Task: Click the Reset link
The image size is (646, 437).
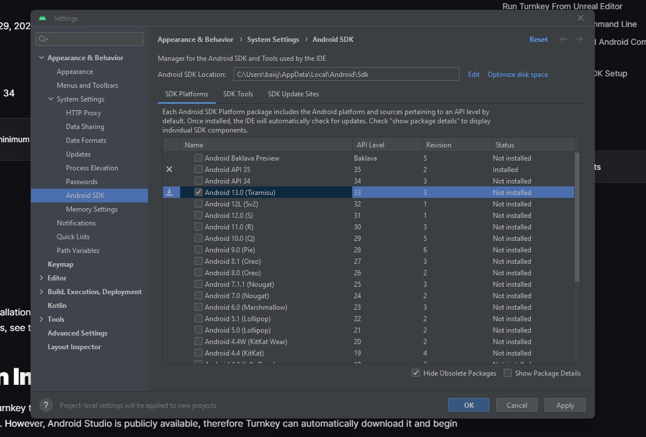Action: (x=539, y=40)
